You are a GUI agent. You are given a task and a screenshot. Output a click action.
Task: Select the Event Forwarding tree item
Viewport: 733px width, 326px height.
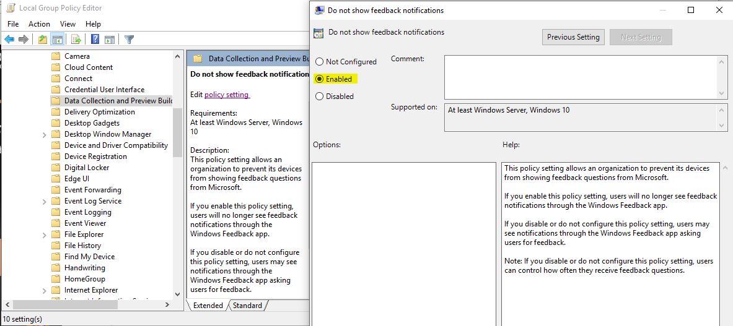(x=92, y=190)
